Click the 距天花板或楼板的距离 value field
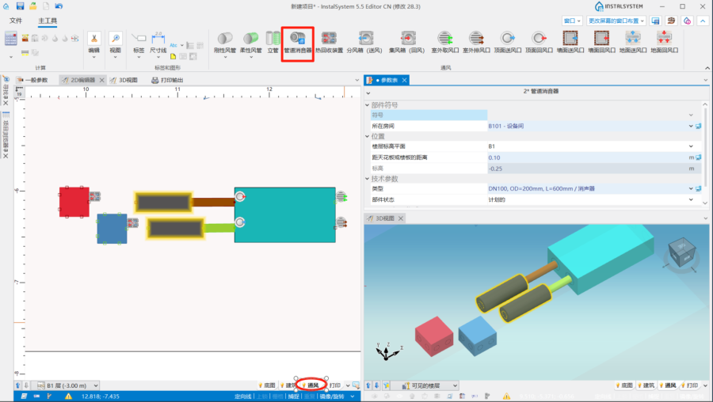 (x=586, y=157)
